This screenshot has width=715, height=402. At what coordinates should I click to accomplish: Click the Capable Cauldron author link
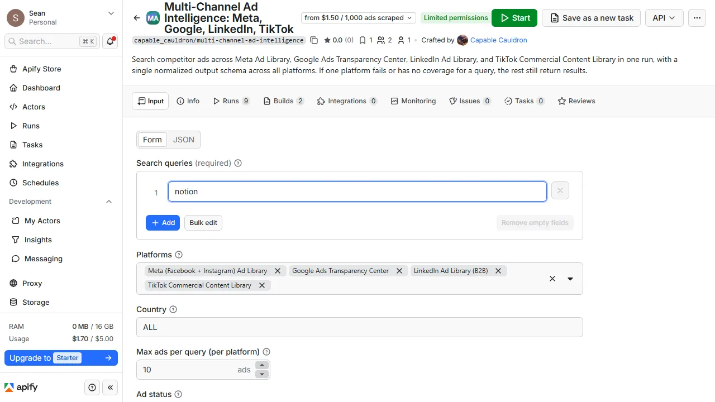[x=499, y=40]
